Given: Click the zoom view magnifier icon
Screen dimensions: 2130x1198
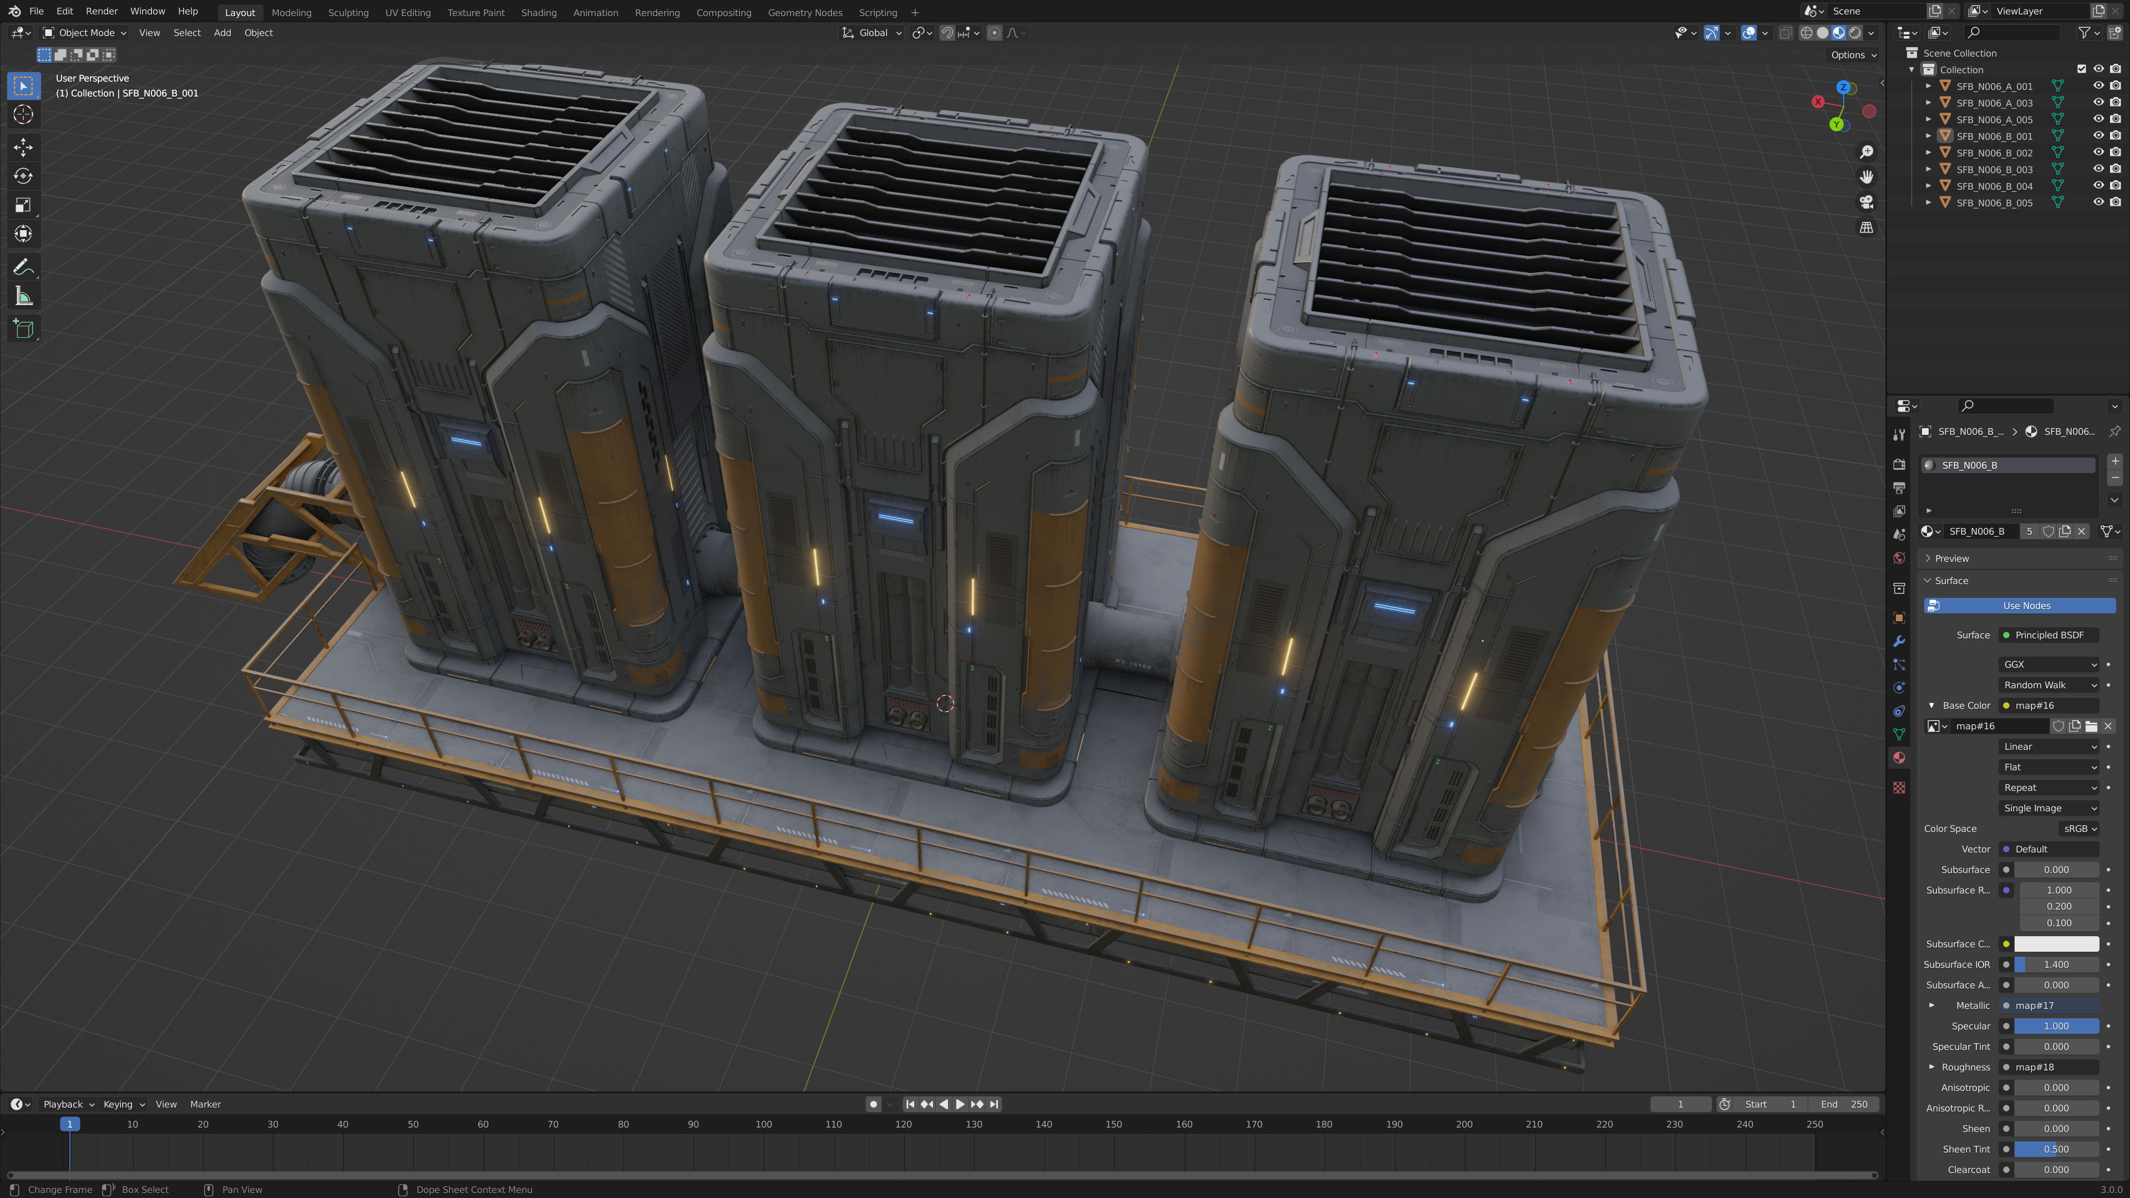Looking at the screenshot, I should point(1866,152).
